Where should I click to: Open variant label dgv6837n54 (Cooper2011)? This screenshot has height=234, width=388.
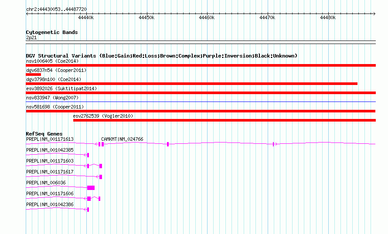pos(56,70)
